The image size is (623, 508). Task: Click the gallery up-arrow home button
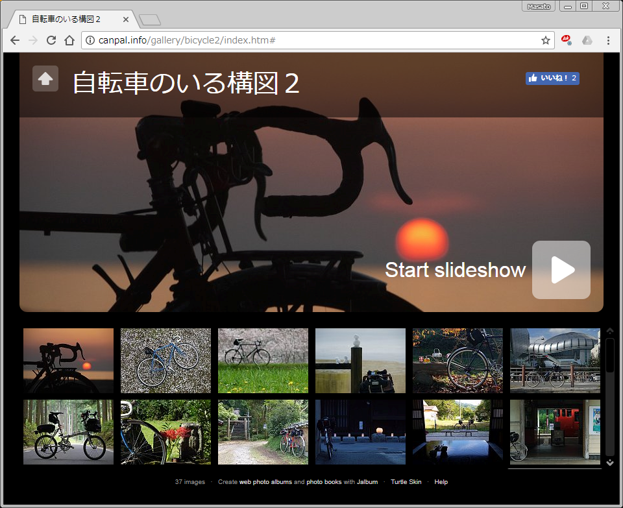click(45, 79)
